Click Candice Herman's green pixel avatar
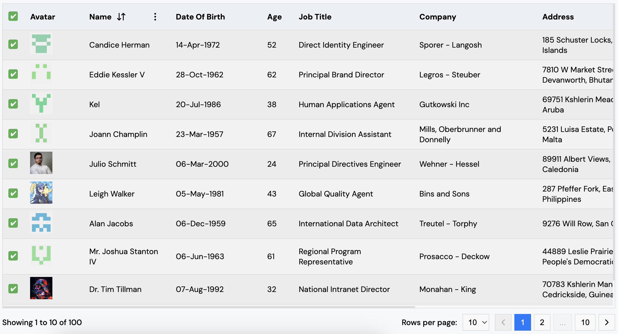Image resolution: width=618 pixels, height=334 pixels. (x=41, y=44)
